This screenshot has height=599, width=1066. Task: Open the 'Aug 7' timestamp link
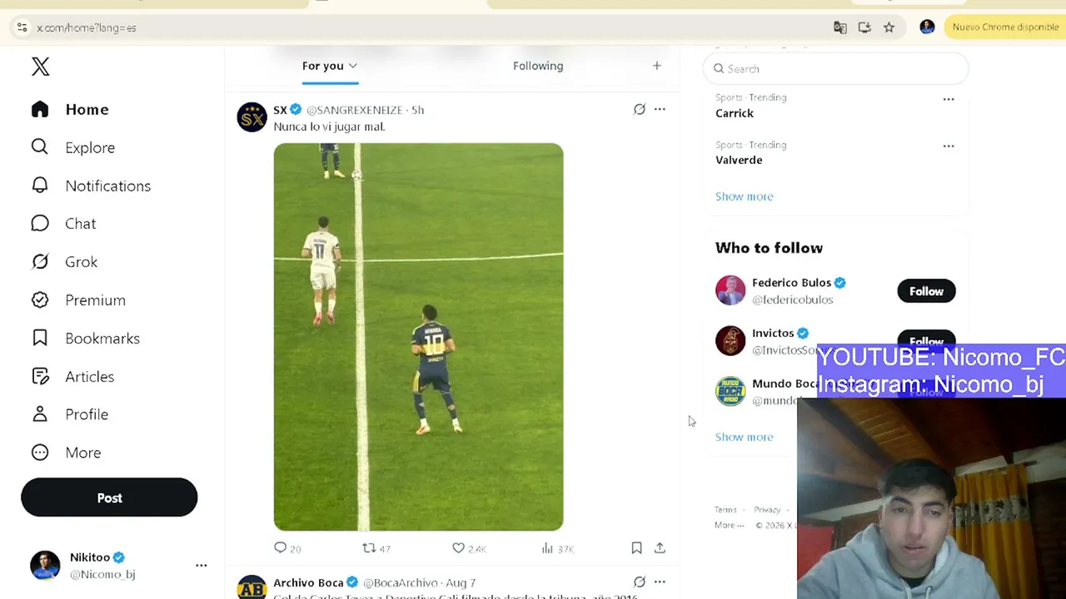[461, 583]
